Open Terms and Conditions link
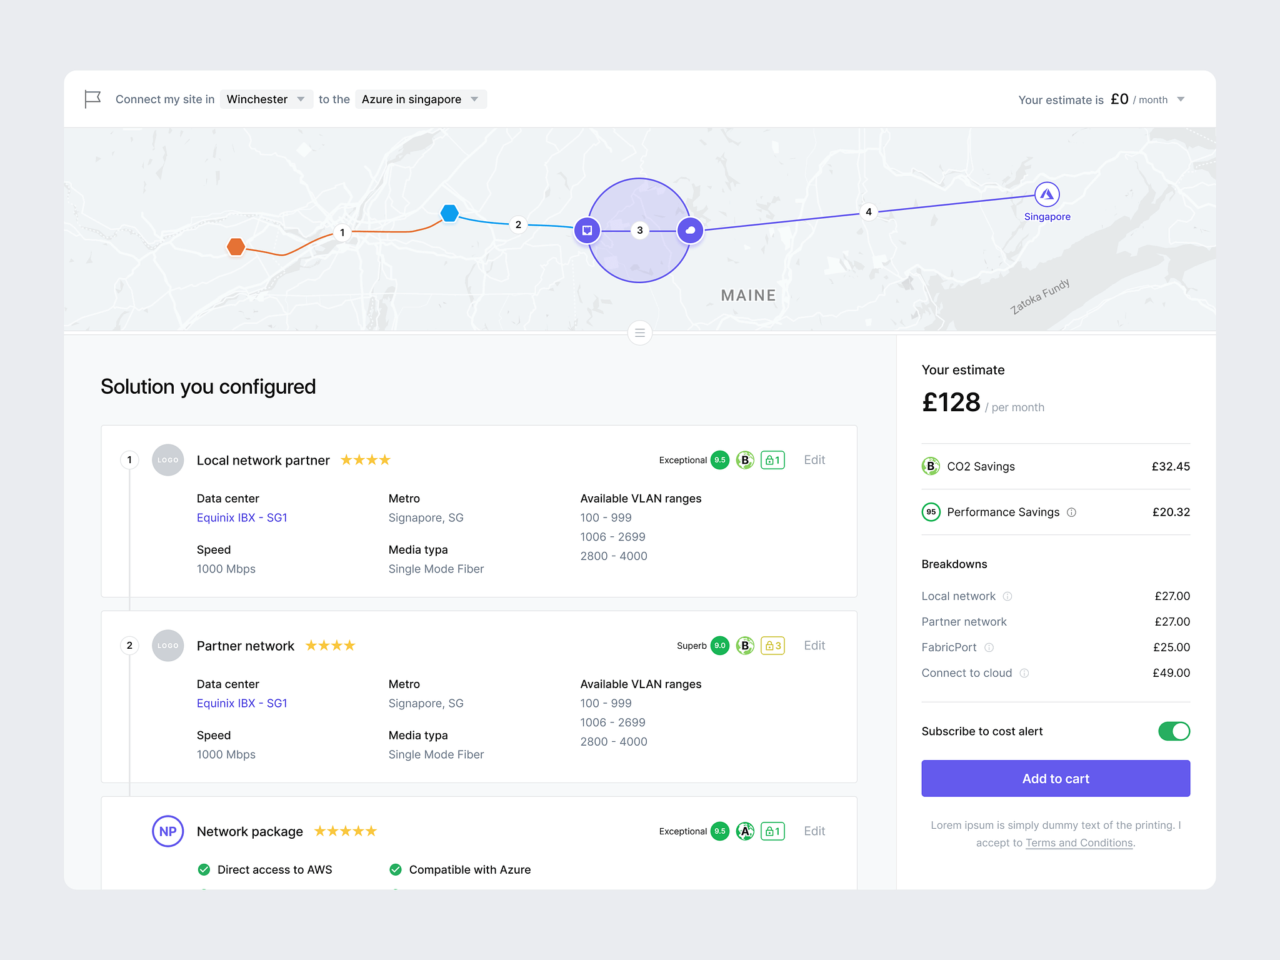This screenshot has width=1280, height=960. [1079, 842]
